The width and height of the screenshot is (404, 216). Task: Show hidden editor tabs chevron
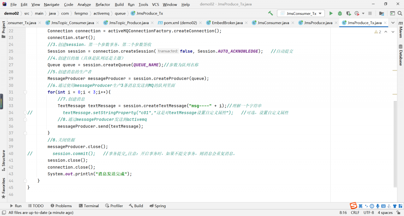tap(393, 23)
